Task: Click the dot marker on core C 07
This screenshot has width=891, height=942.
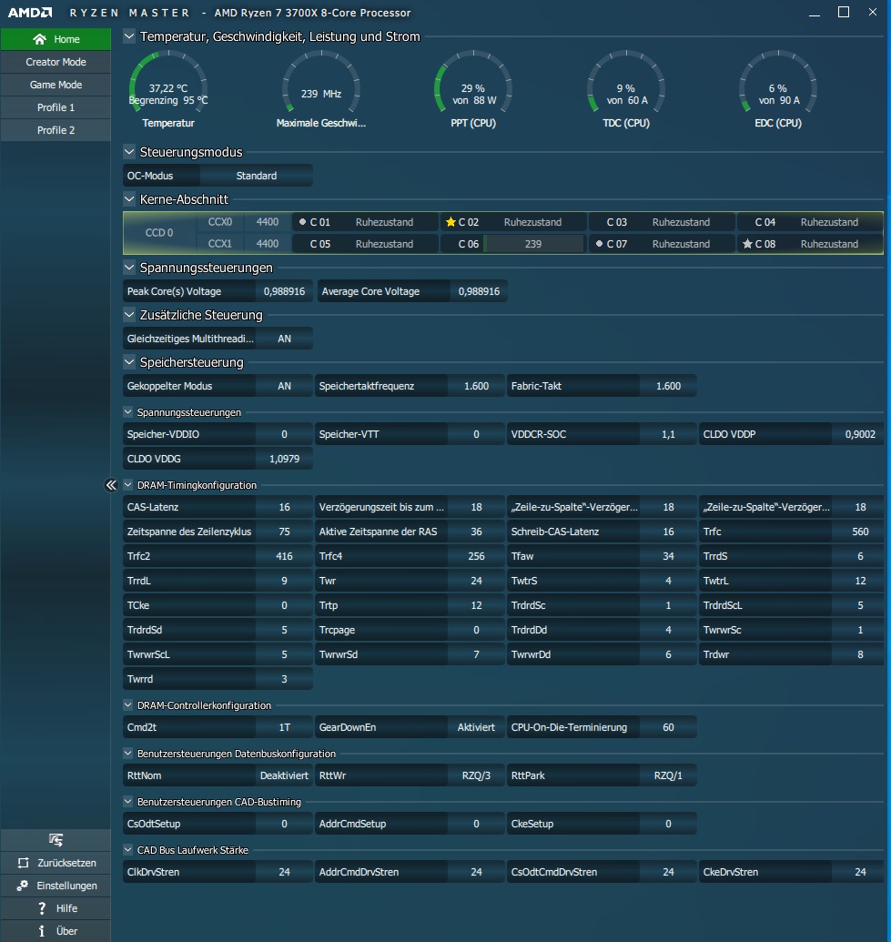Action: (x=599, y=244)
